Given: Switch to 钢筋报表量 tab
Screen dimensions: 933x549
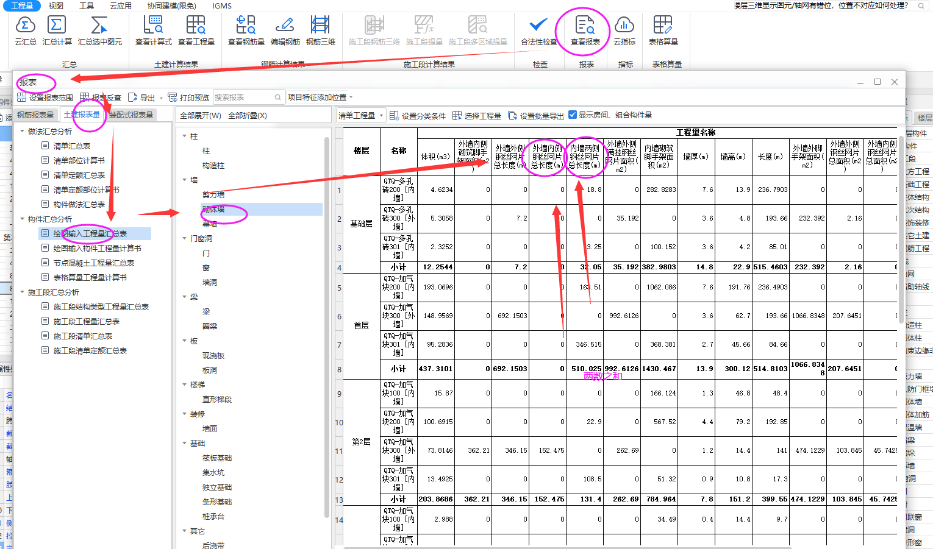Looking at the screenshot, I should click(35, 115).
